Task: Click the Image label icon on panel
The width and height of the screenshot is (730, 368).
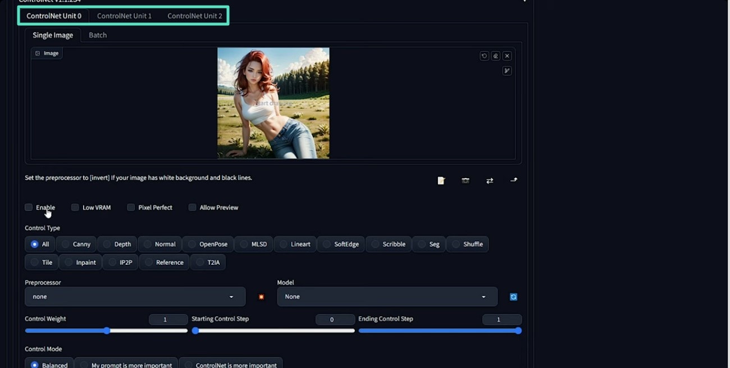Action: coord(38,53)
